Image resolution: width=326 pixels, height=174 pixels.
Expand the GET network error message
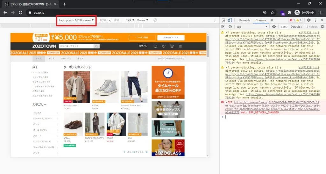(226, 102)
